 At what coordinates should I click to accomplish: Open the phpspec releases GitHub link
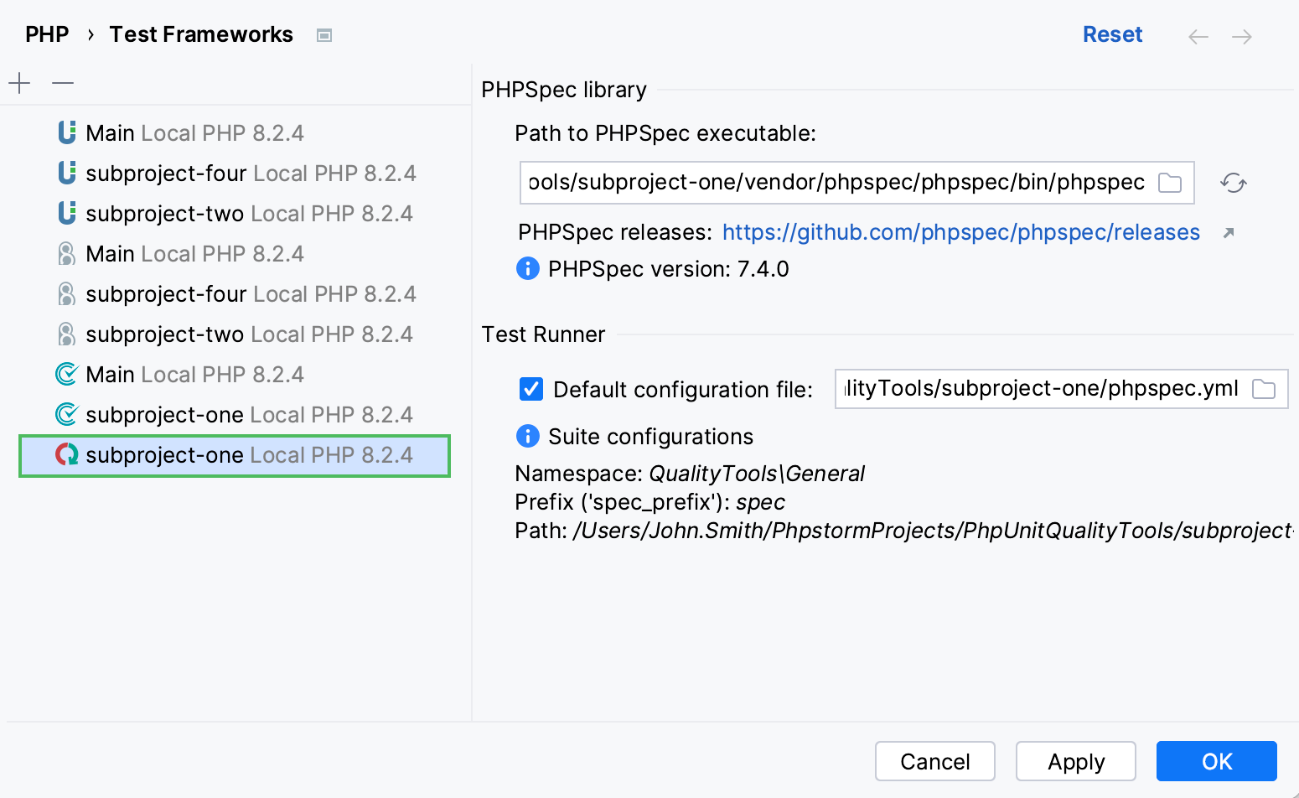[960, 232]
